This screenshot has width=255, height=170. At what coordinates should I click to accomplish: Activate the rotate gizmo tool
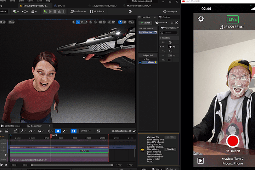tap(82, 22)
